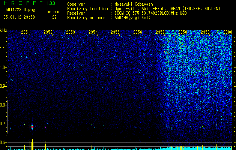Click the HROFFT 1.0.0 title text

click(29, 3)
